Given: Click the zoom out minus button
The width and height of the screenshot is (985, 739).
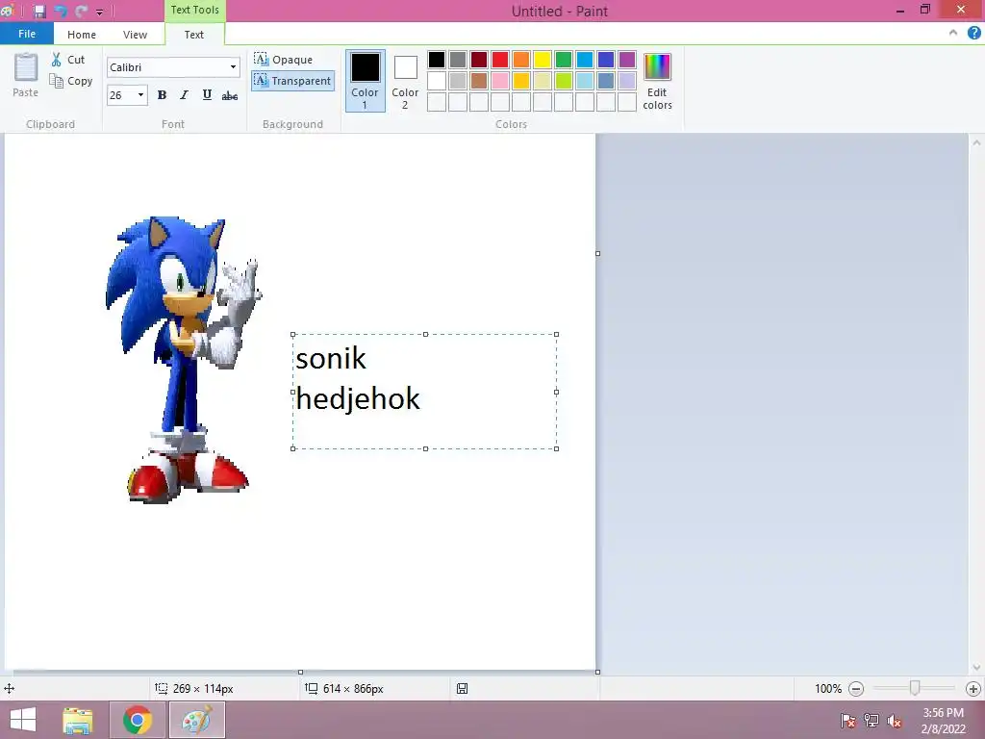Looking at the screenshot, I should [x=856, y=689].
